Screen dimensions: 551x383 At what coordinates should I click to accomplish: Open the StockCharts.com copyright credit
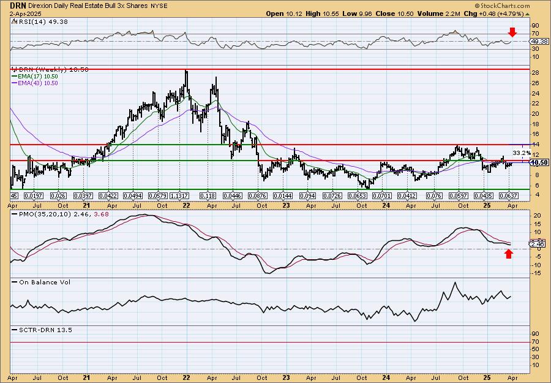[502, 6]
